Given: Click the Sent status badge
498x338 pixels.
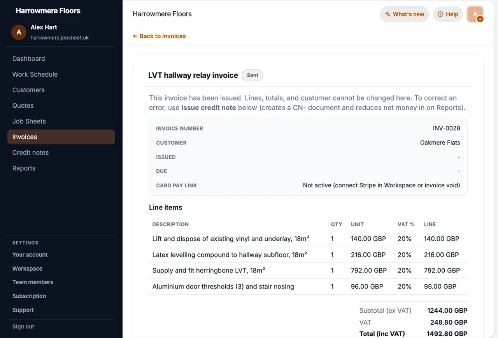Looking at the screenshot, I should pyautogui.click(x=253, y=75).
